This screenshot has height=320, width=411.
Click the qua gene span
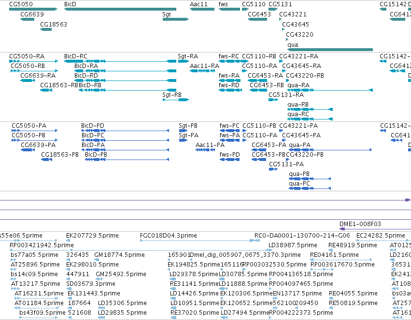pyautogui.click(x=330, y=50)
